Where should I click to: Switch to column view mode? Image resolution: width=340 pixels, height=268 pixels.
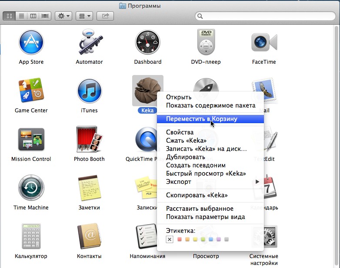click(33, 16)
